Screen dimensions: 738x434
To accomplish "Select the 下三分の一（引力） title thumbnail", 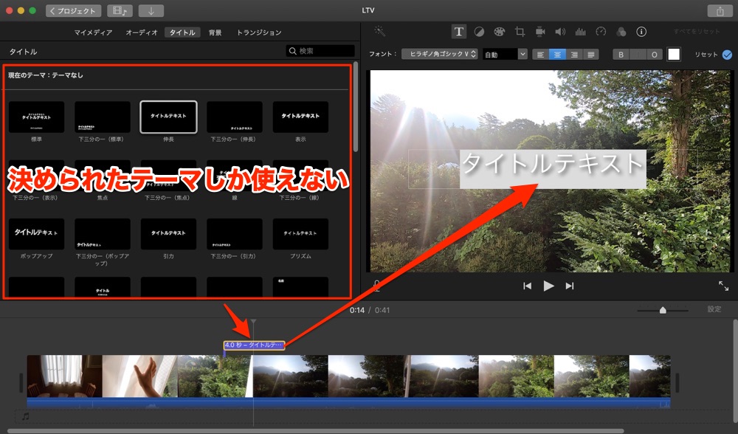I will [x=235, y=234].
